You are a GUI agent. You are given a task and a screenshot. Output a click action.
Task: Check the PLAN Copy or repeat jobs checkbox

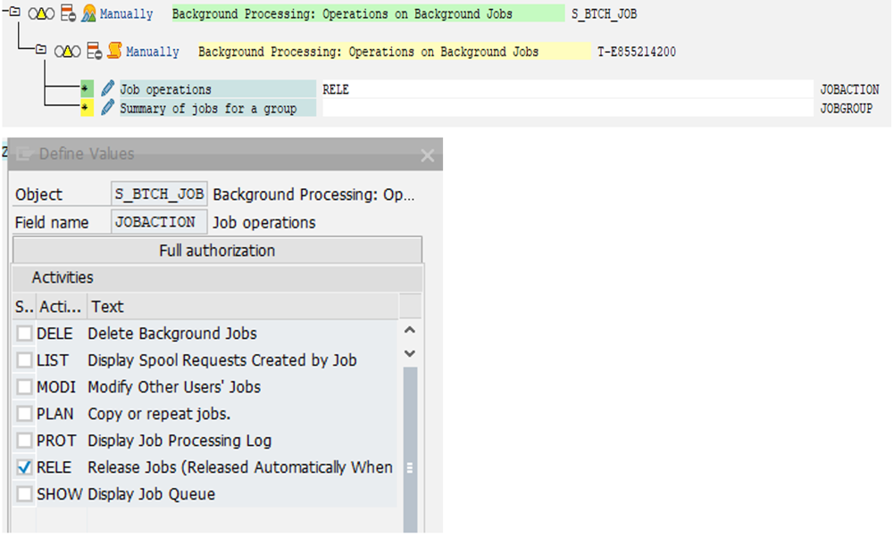(24, 414)
